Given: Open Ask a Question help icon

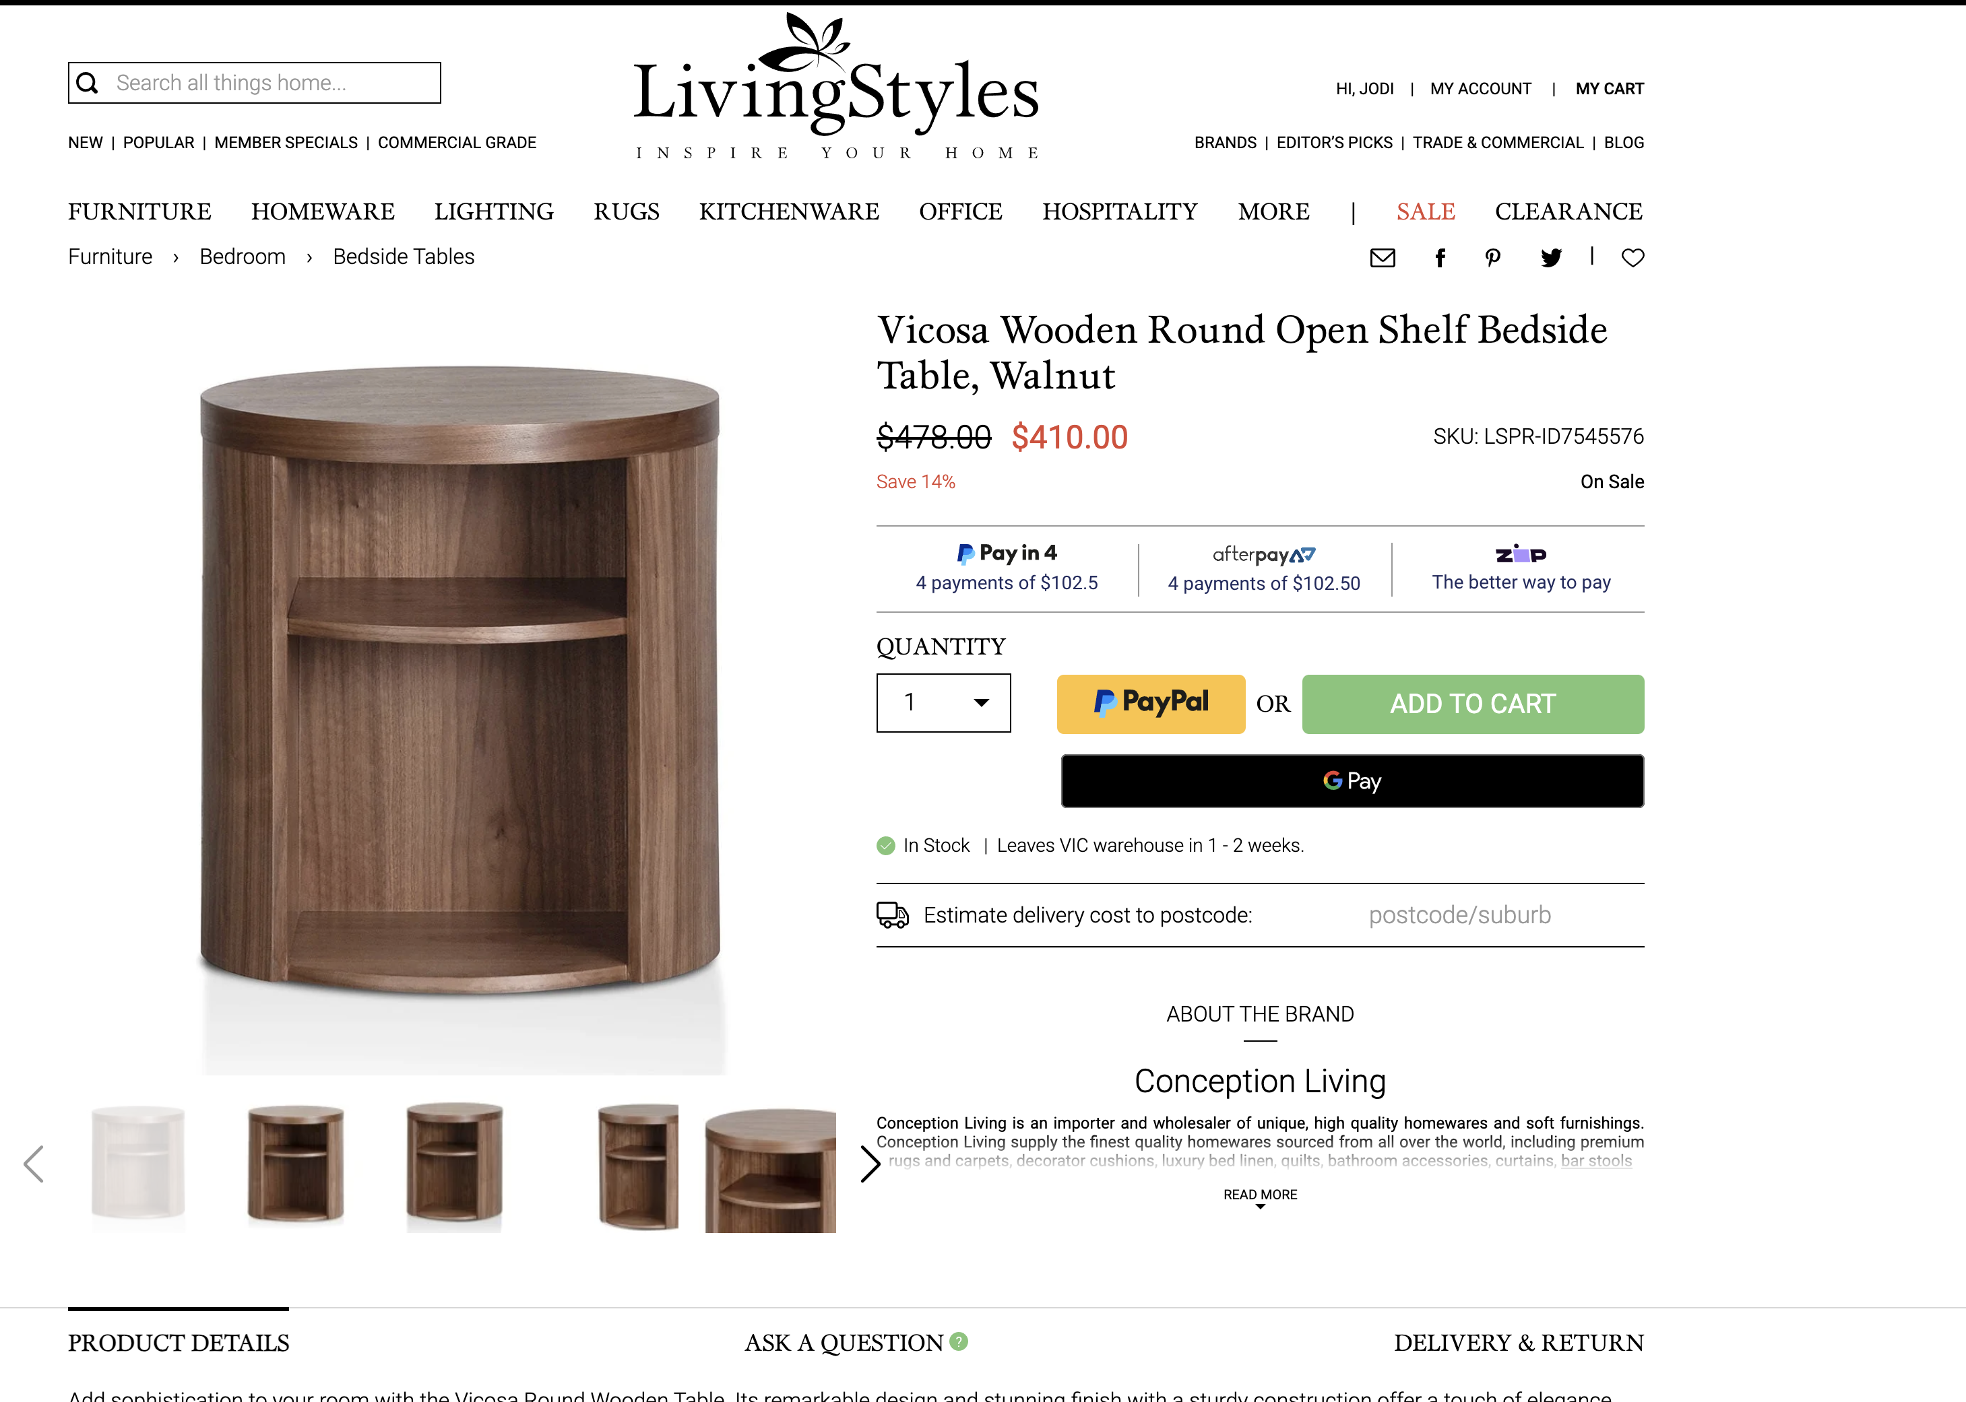Looking at the screenshot, I should tap(959, 1341).
